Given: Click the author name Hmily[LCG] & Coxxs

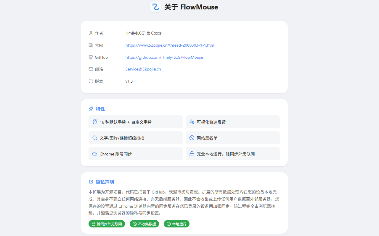Looking at the screenshot, I should coord(144,33).
